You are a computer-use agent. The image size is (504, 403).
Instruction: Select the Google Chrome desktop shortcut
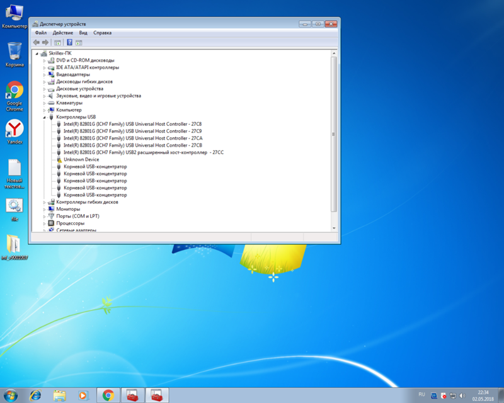tap(14, 96)
